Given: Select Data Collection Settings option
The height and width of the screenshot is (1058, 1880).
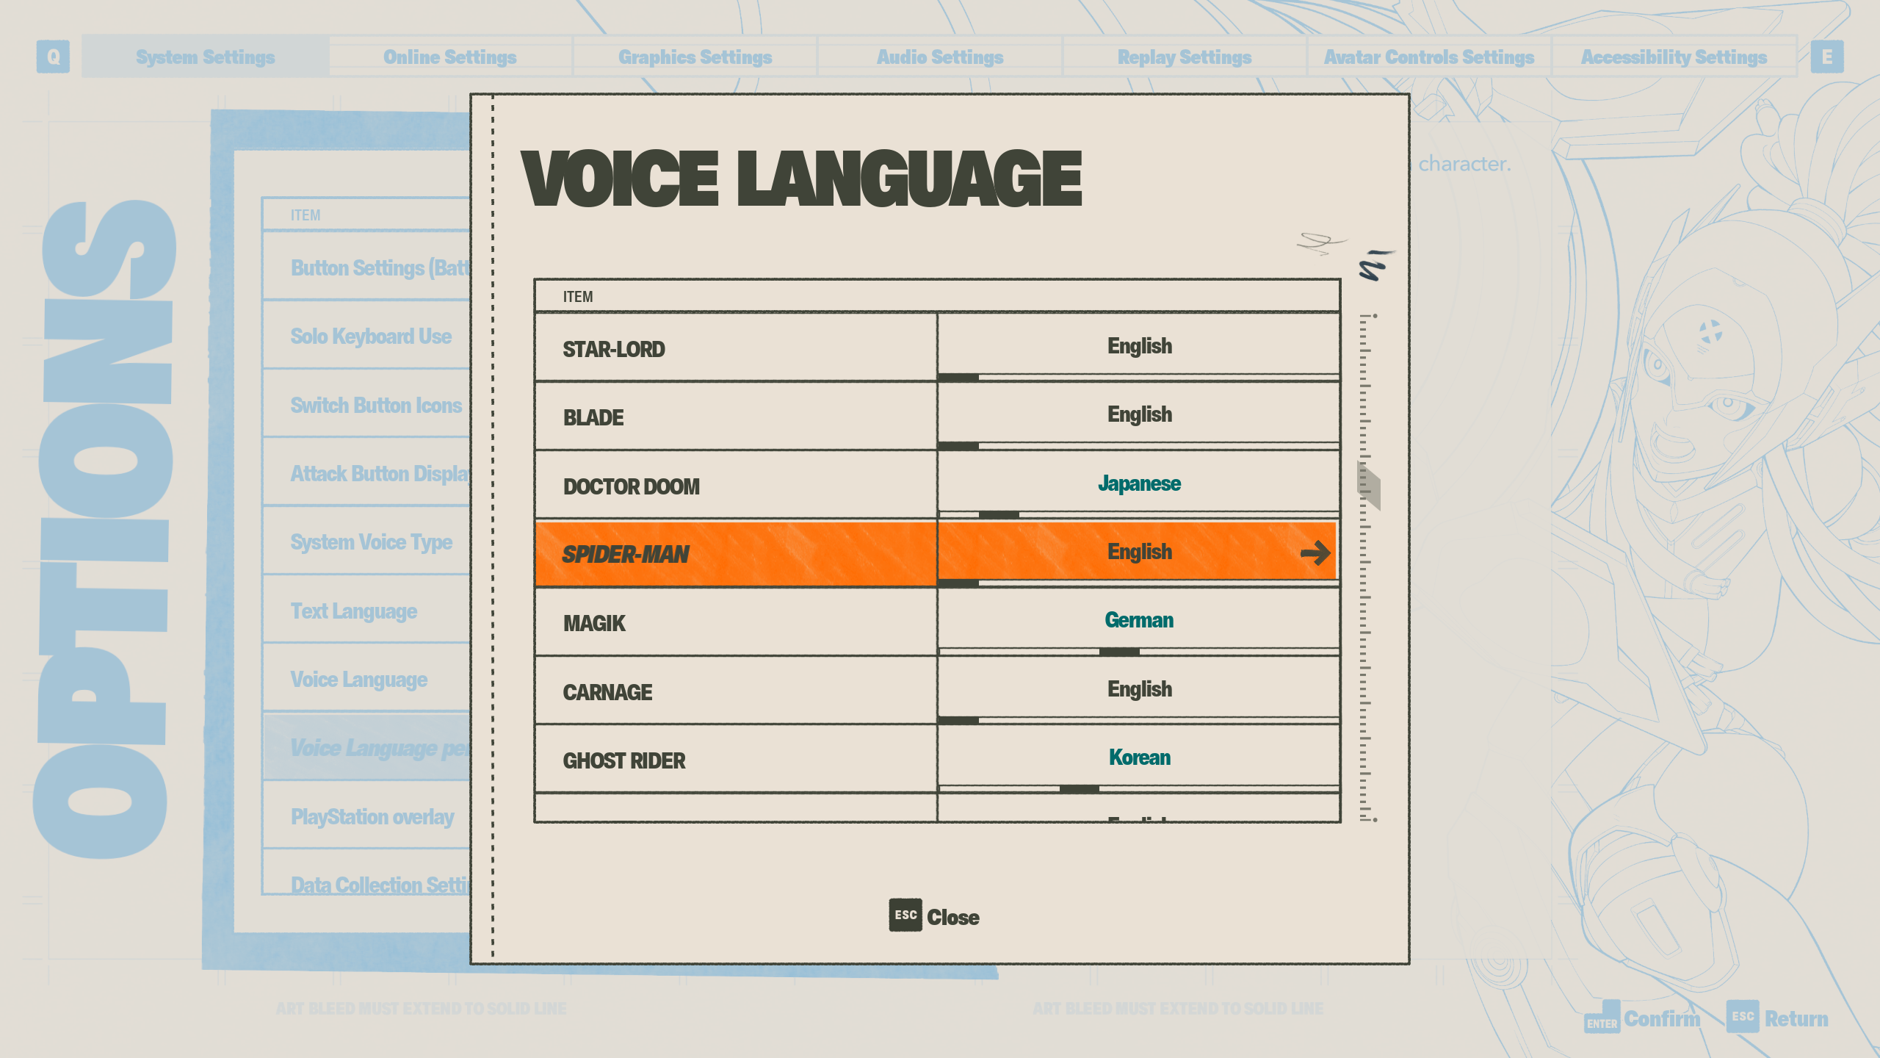Looking at the screenshot, I should tap(367, 873).
